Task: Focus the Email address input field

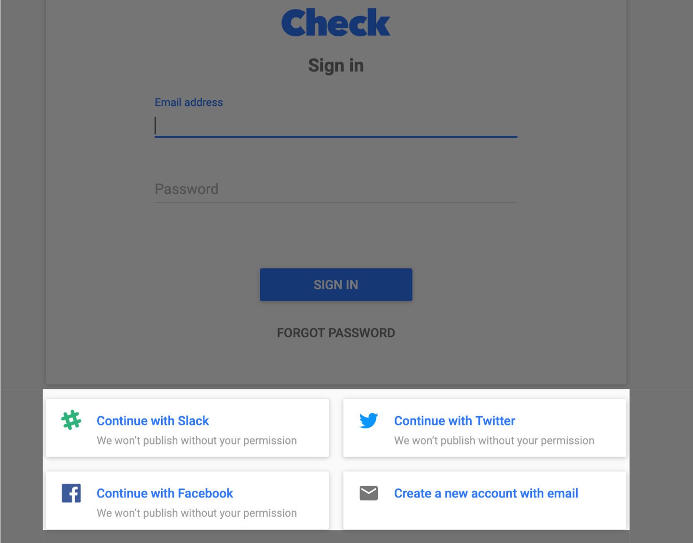Action: 336,125
